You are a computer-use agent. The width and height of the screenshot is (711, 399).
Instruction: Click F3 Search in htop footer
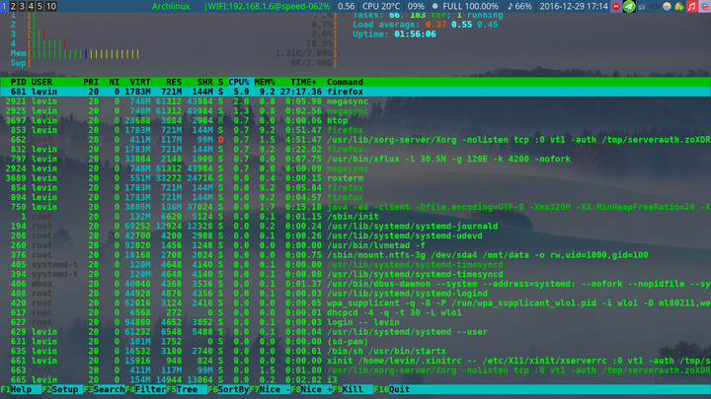104,389
